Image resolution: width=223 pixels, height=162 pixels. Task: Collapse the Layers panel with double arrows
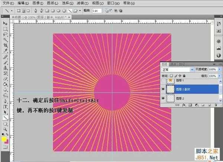pyautogui.click(x=214, y=64)
